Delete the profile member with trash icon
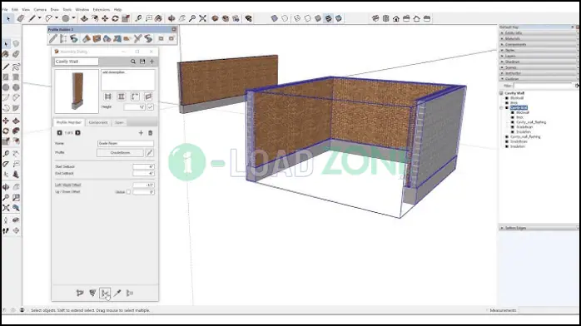Screen dimensions: 581x326 click(151, 133)
